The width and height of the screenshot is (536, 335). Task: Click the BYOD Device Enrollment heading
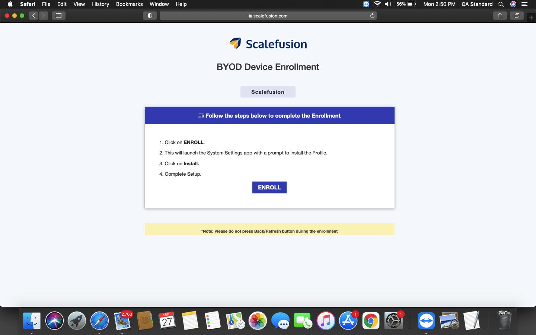tap(268, 67)
